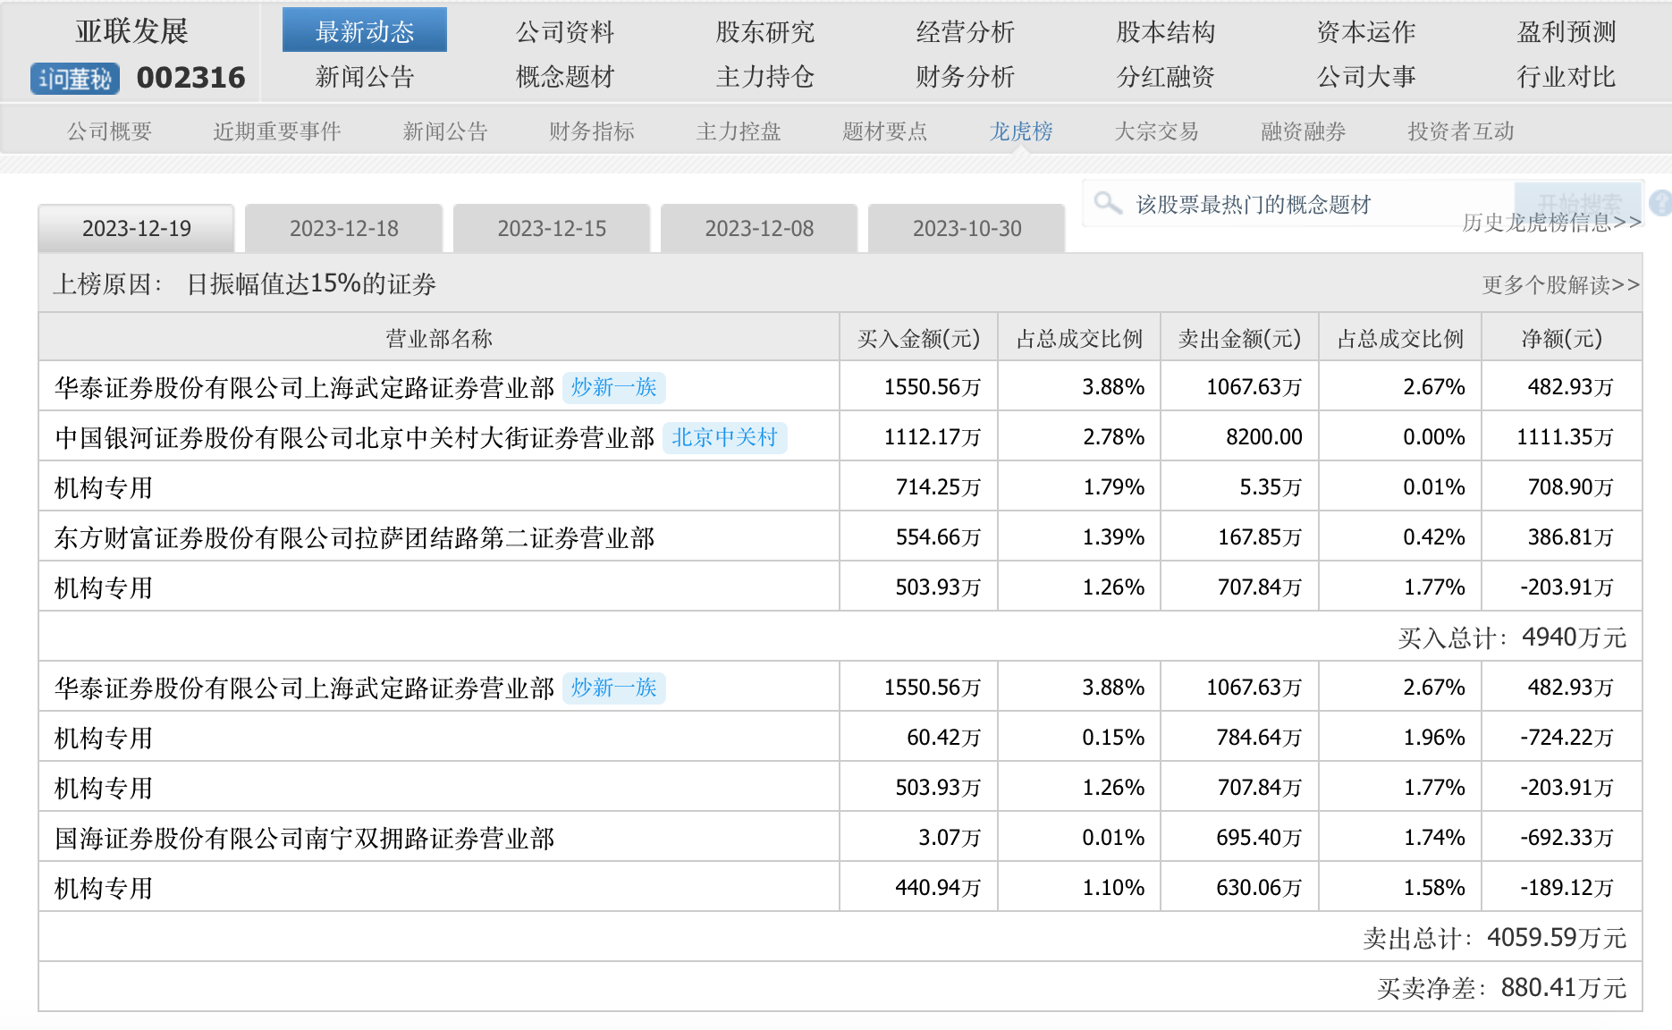This screenshot has height=1030, width=1672.
Task: Open 盈利预测 navigation item
Action: pyautogui.click(x=1566, y=32)
